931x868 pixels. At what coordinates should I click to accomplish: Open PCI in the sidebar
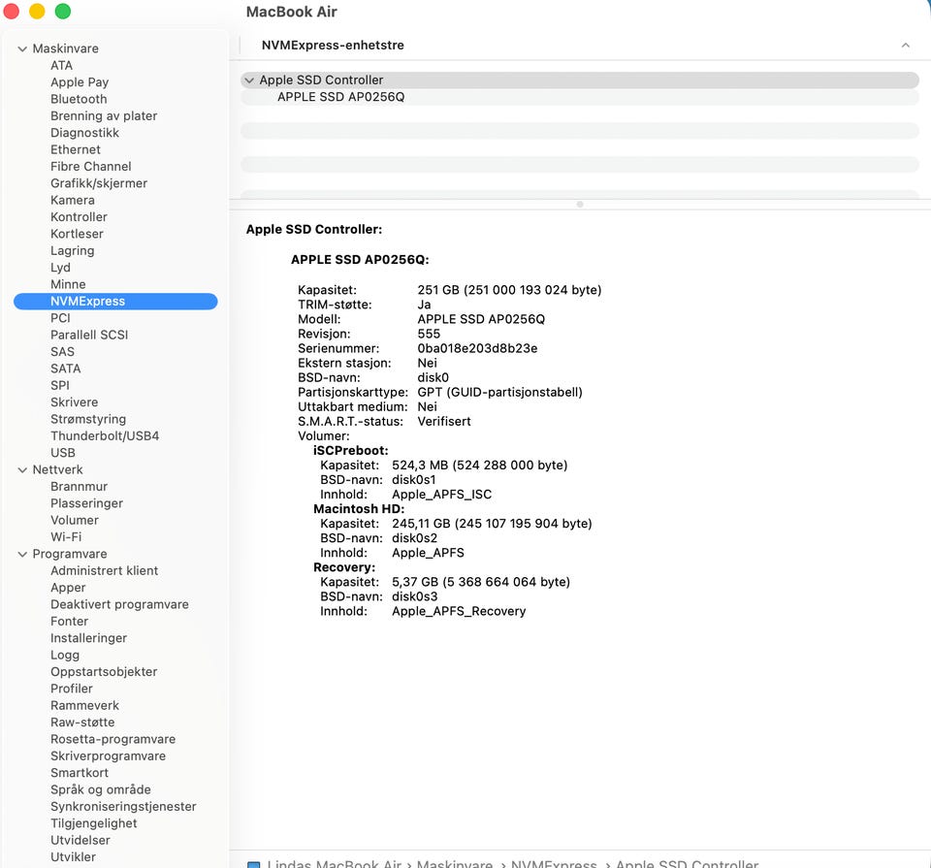tap(60, 318)
